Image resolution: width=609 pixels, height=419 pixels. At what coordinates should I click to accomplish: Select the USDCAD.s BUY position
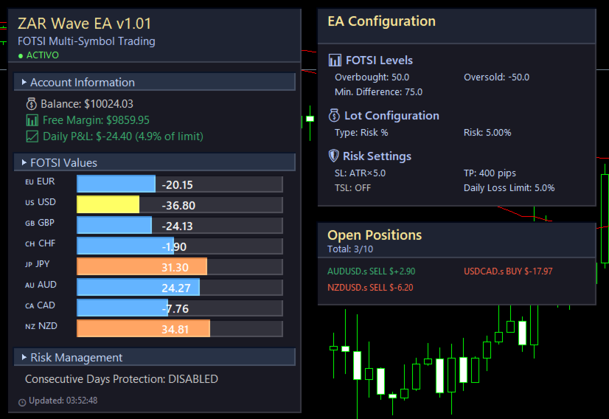coord(508,271)
